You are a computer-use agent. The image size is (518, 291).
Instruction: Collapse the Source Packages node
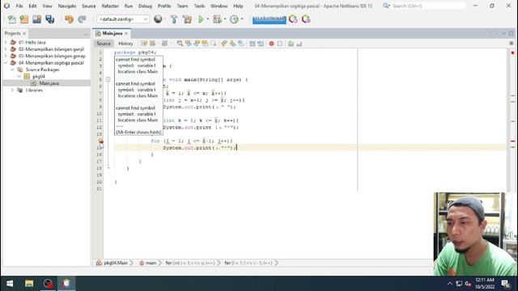coord(13,70)
